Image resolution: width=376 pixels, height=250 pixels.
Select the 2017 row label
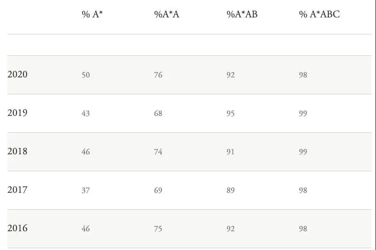[17, 190]
